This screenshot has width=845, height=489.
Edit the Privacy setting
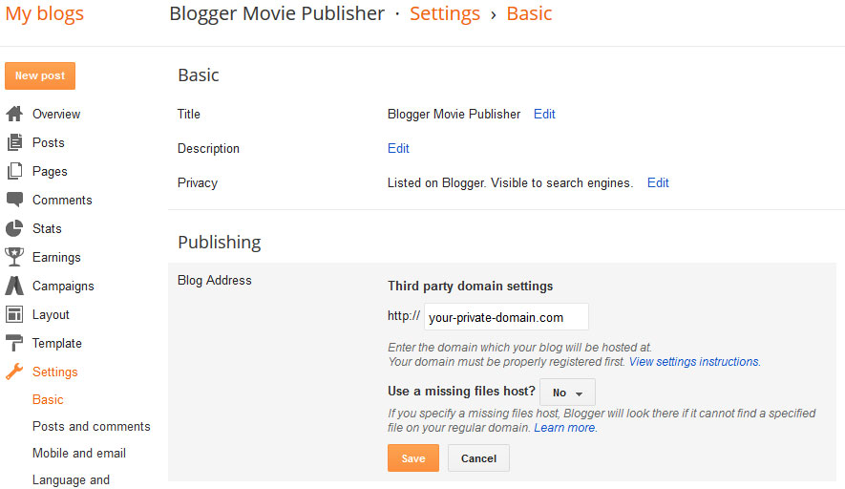pyautogui.click(x=658, y=182)
